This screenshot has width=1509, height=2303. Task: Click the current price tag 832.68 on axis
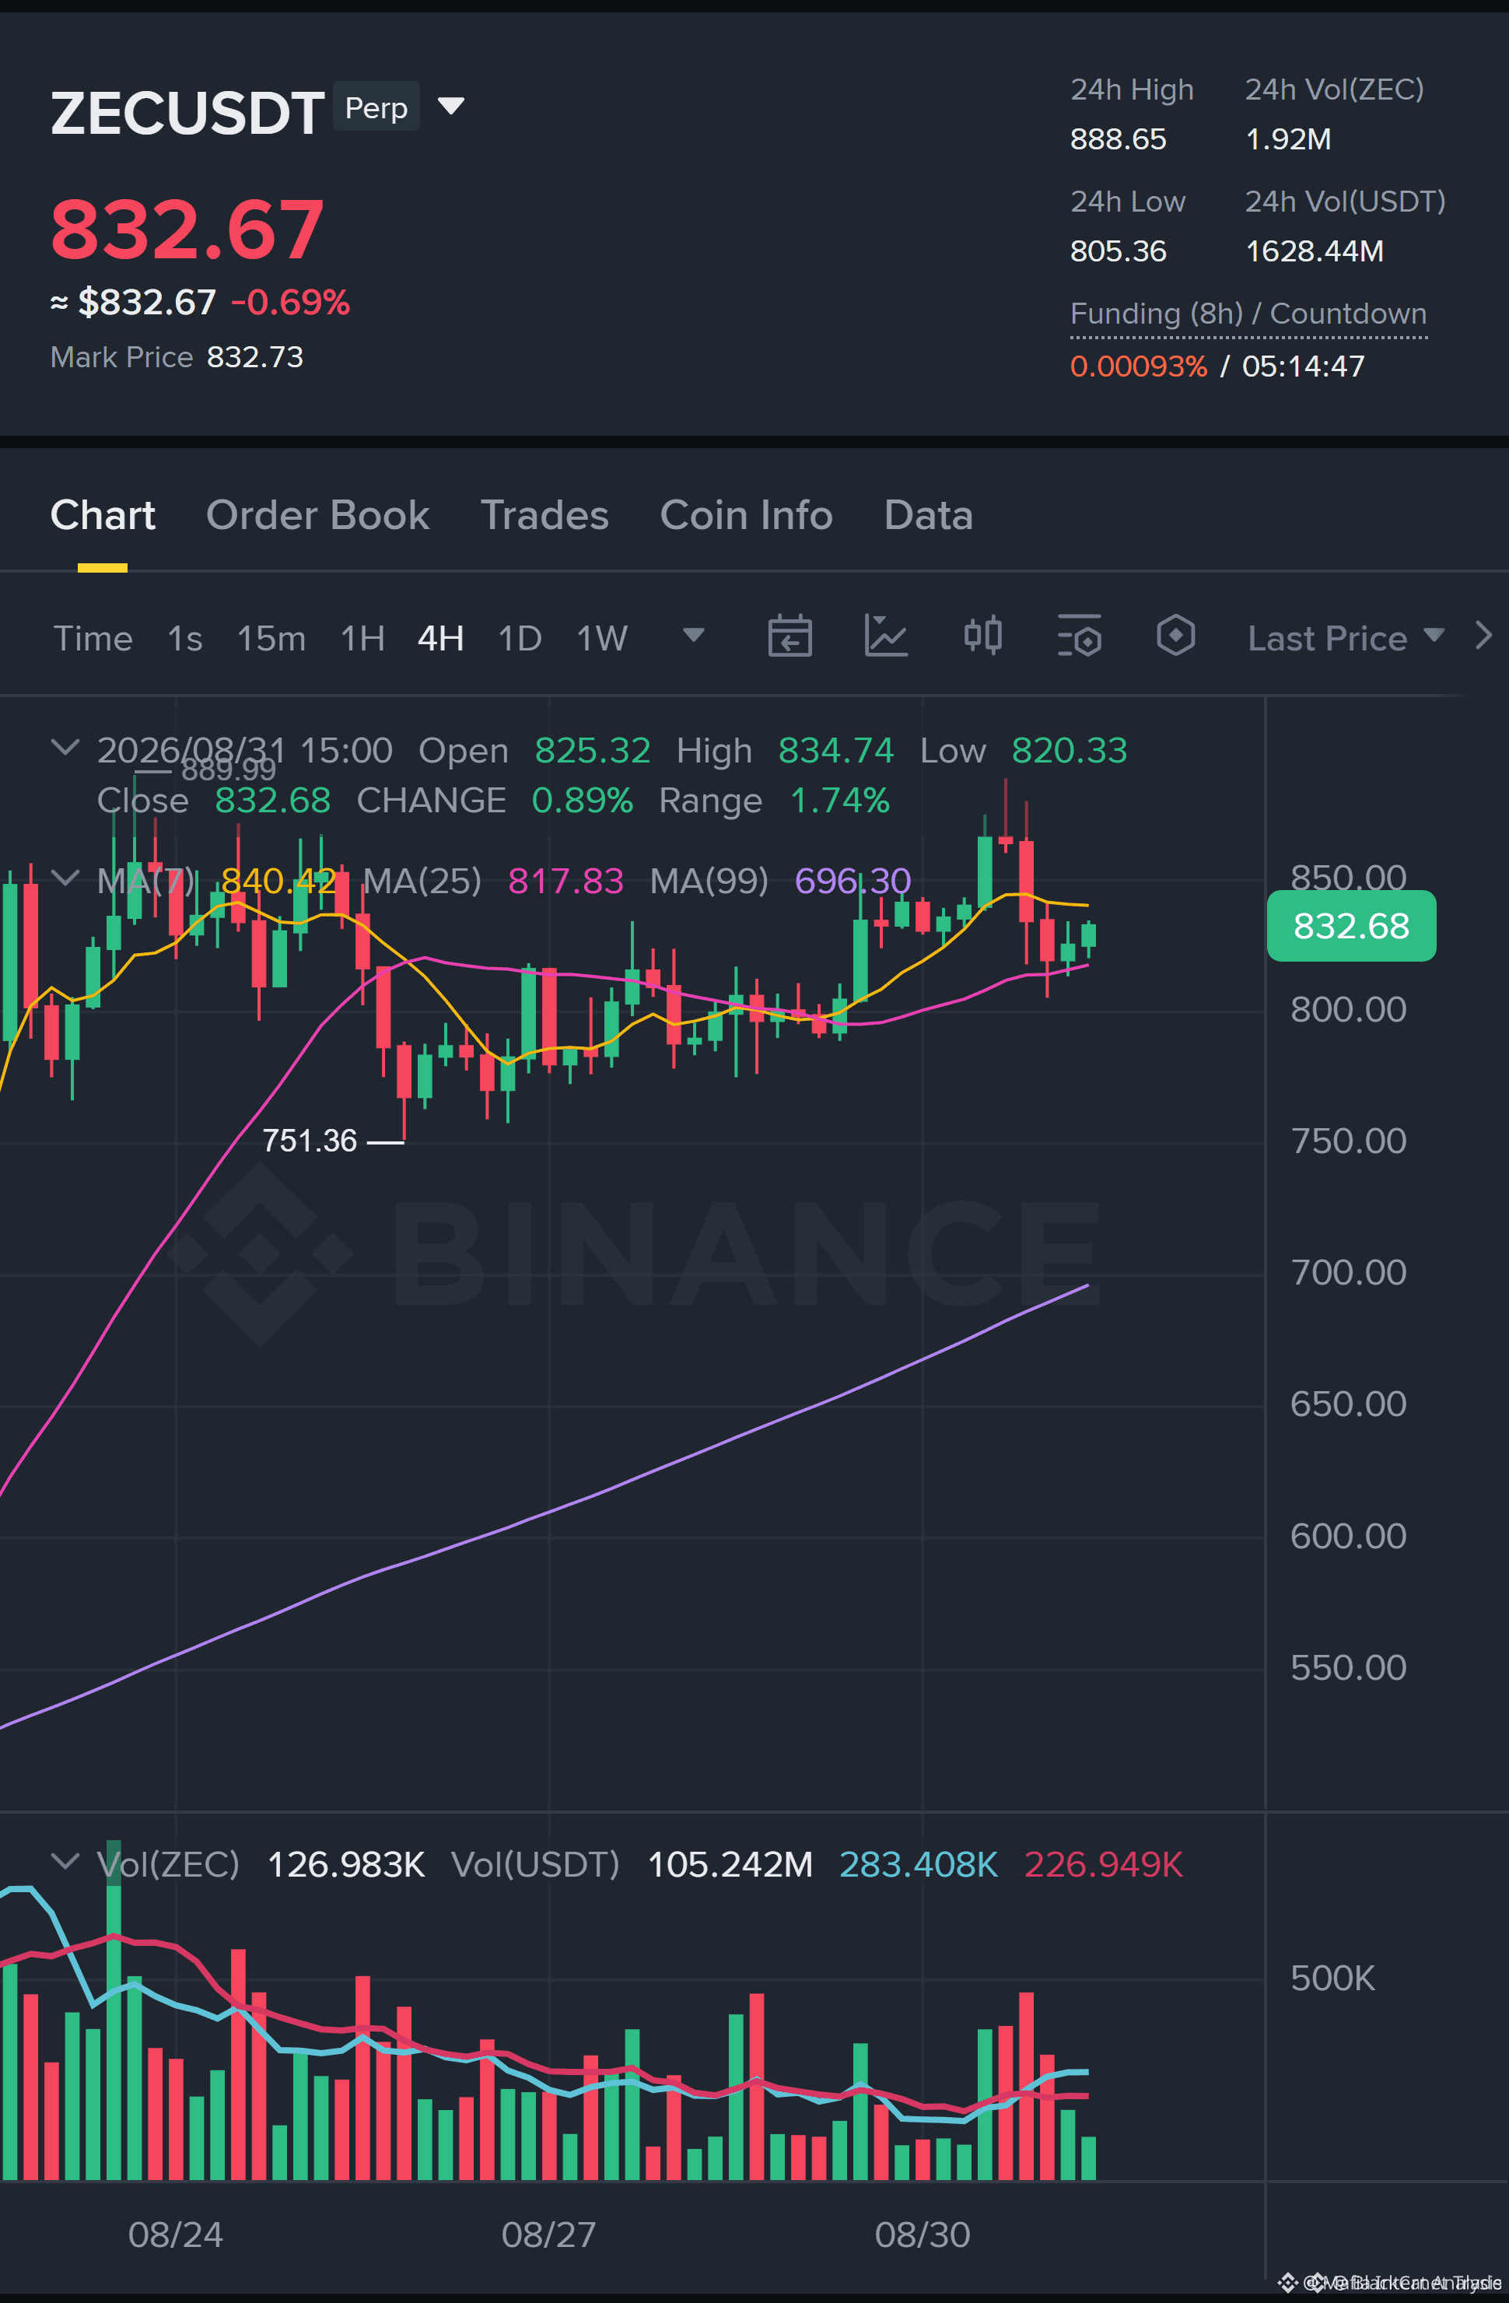(x=1351, y=926)
